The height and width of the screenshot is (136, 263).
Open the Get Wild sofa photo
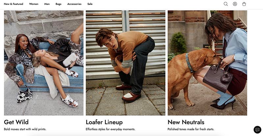[x=44, y=63]
